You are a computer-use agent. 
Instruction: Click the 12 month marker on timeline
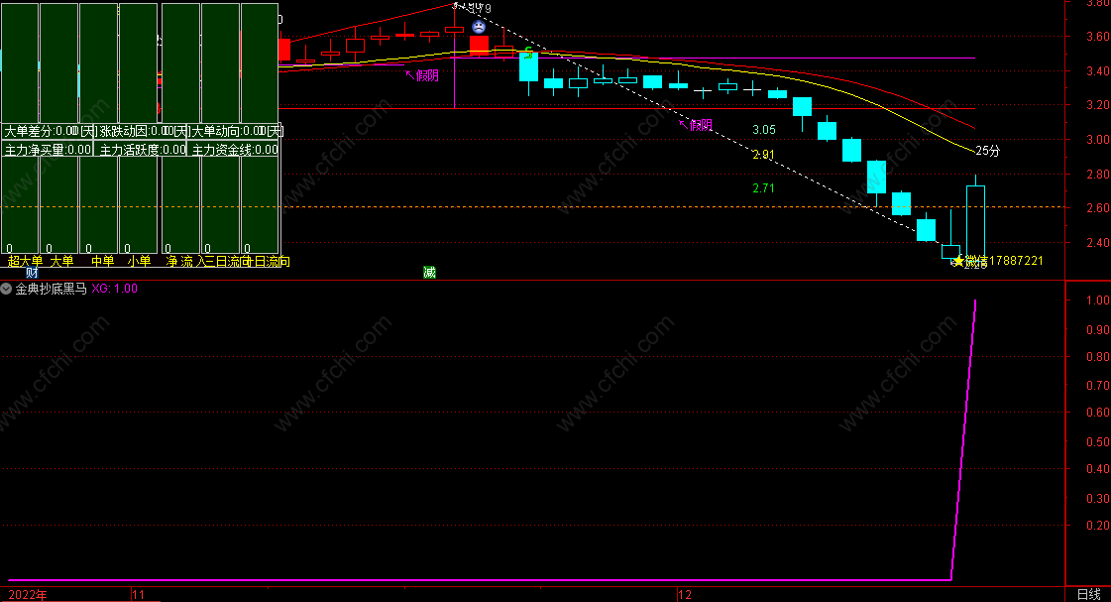pos(685,595)
